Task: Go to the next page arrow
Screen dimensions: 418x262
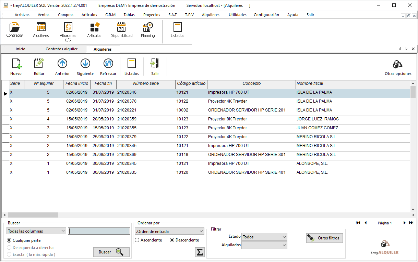Action: 405,223
